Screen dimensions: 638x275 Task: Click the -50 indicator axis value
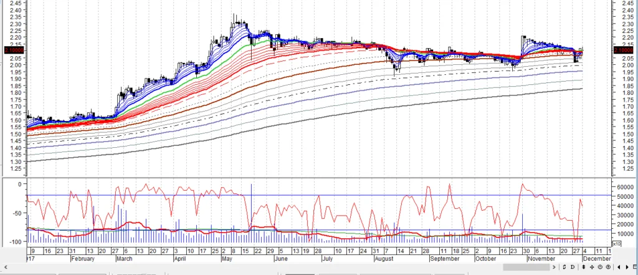coord(16,213)
